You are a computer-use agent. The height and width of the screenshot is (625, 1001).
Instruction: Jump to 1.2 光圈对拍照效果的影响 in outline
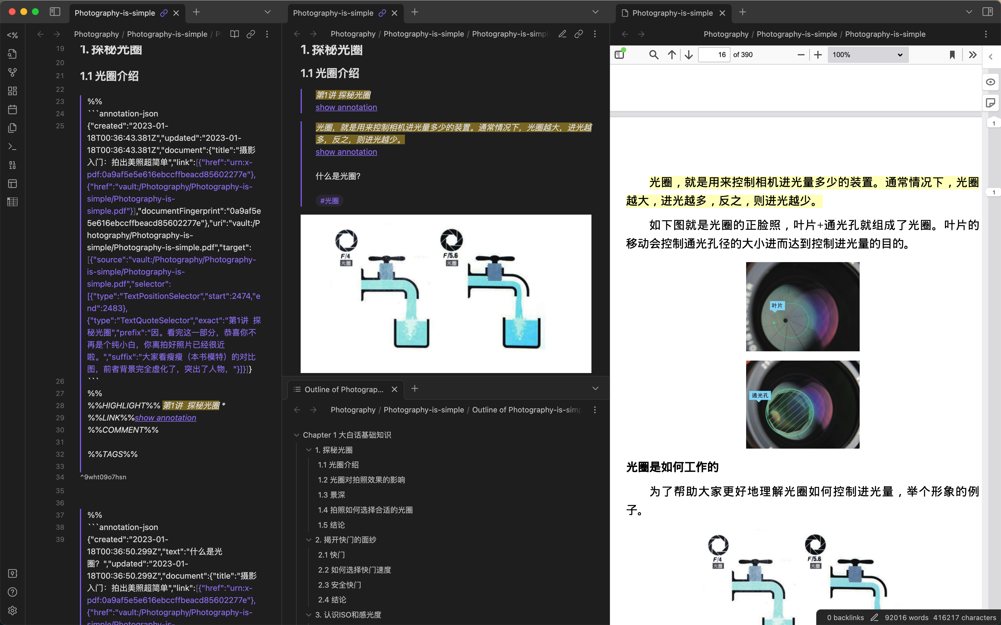(x=361, y=480)
